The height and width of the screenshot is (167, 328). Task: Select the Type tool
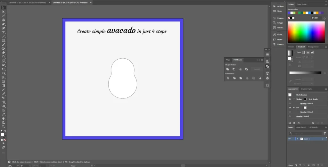pyautogui.click(x=3, y=32)
